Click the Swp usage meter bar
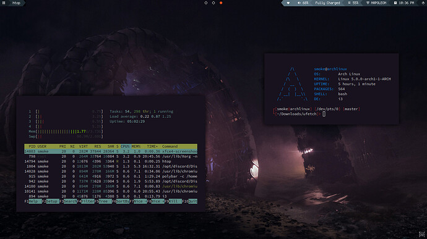 (x=66, y=136)
